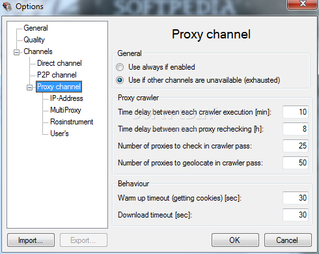
Task: Cancel the Options dialog
Action: click(288, 240)
